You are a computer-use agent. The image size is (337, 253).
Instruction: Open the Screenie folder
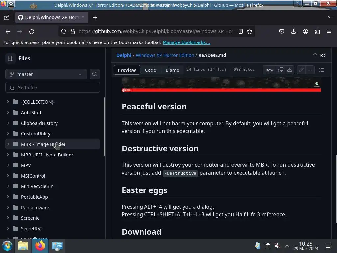click(30, 218)
